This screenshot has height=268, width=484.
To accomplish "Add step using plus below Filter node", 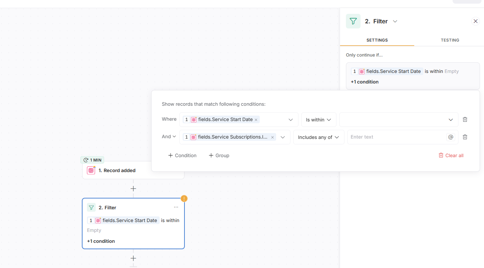I will click(x=133, y=258).
